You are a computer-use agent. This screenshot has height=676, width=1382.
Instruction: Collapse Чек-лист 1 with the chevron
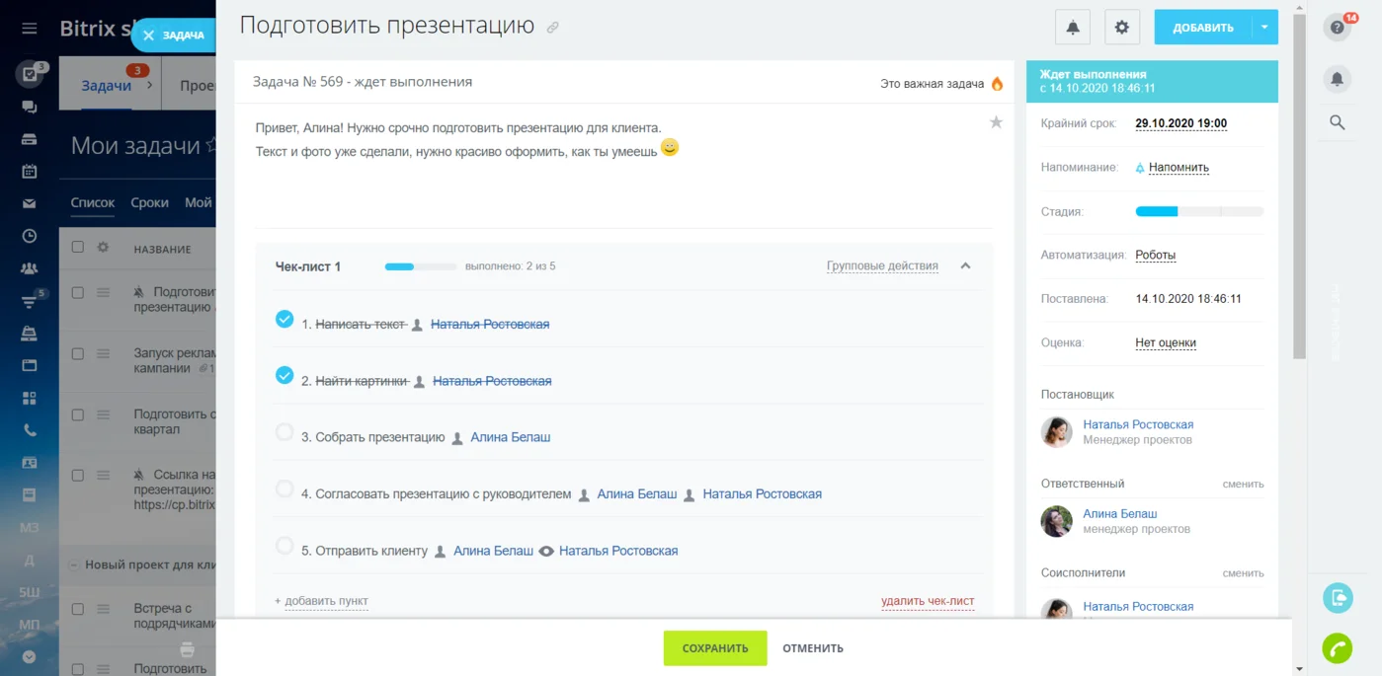tap(966, 266)
